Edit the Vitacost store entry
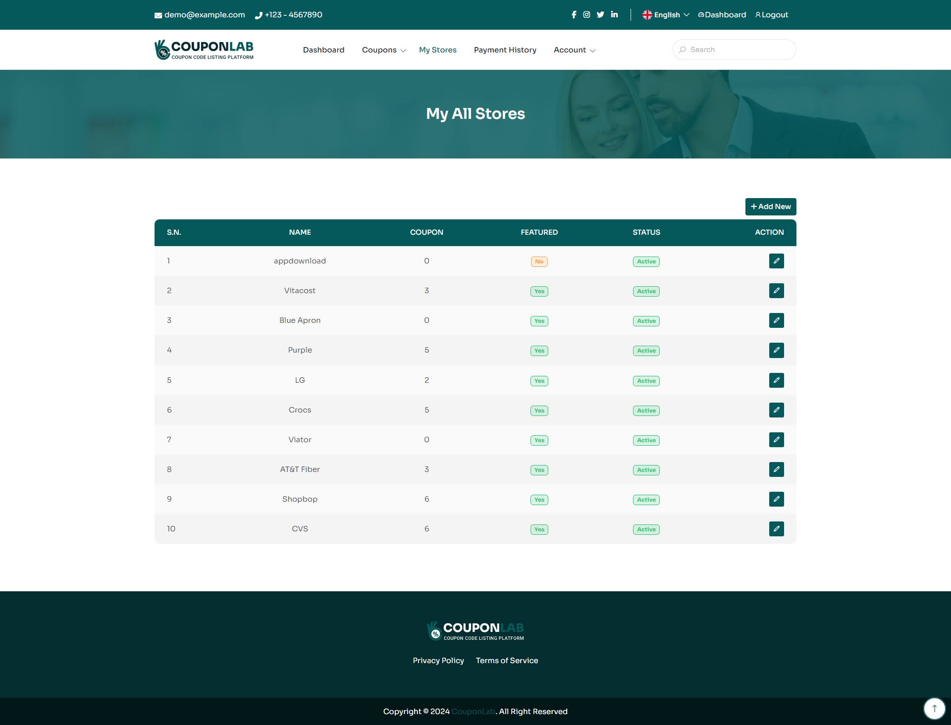 [776, 291]
